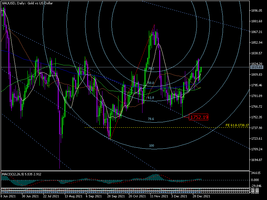
Task: Click the 13 Aug 2021 date marker
Action: coord(73,196)
